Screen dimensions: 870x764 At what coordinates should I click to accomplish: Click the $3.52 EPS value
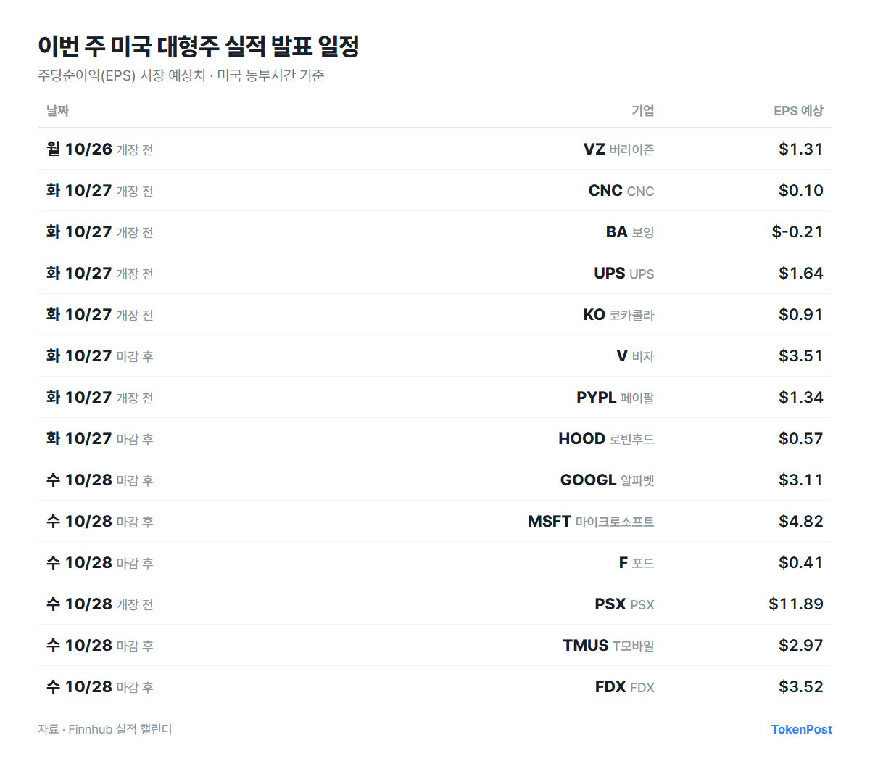point(801,686)
